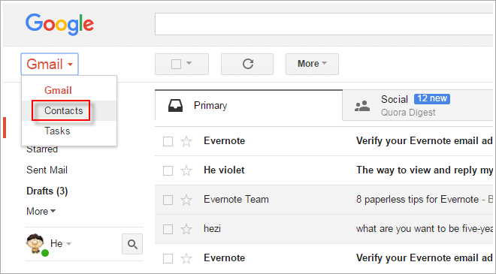
Task: Open the Starred folder
Action: point(42,149)
